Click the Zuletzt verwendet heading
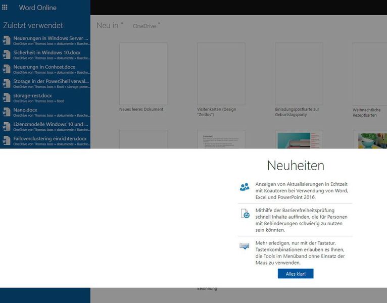 [x=33, y=25]
